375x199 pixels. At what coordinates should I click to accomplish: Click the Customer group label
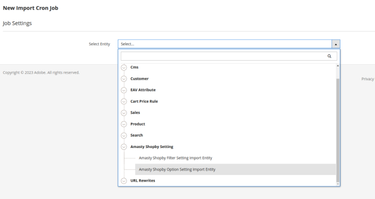140,79
